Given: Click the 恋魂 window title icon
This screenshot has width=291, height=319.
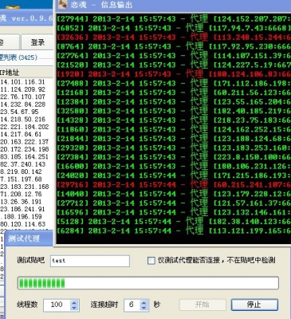Looking at the screenshot, I should [x=63, y=5].
